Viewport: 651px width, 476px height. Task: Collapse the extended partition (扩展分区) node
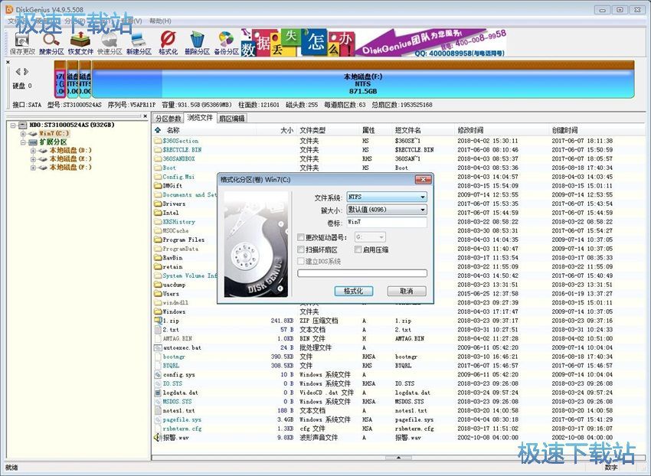pos(23,142)
